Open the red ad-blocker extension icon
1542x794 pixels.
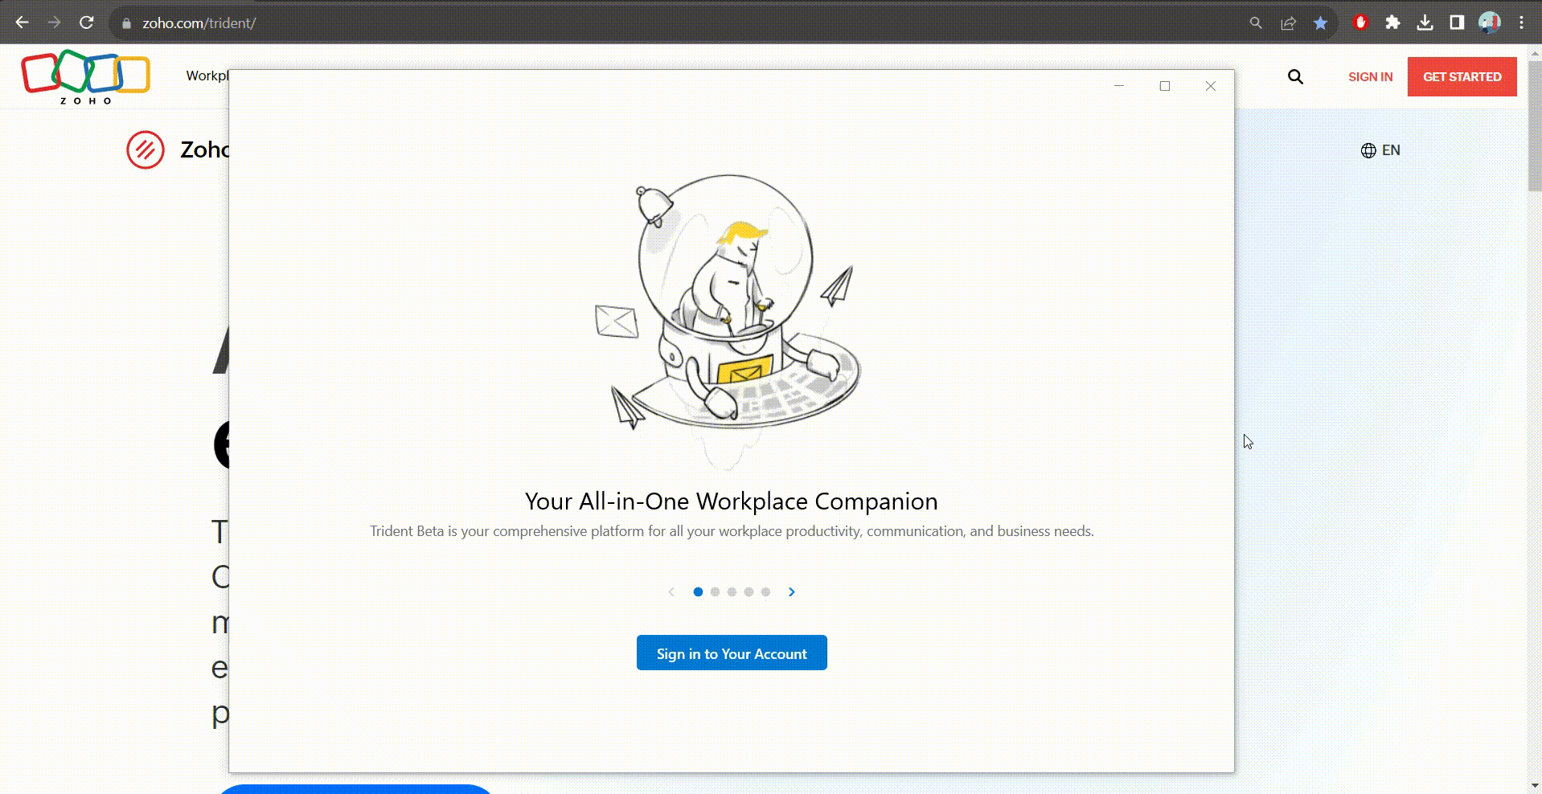[1360, 23]
